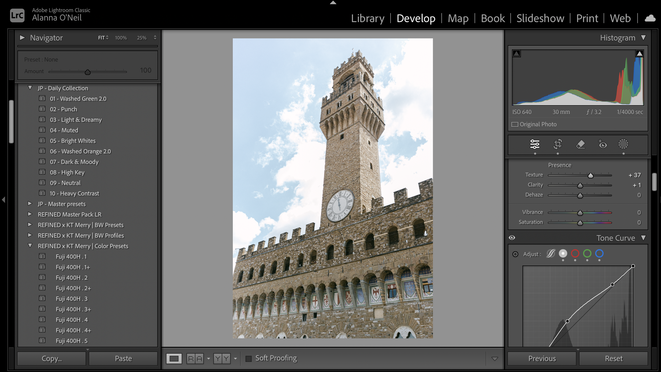Open the Red Eye correction tool
Viewport: 661px width, 372px height.
click(x=603, y=144)
